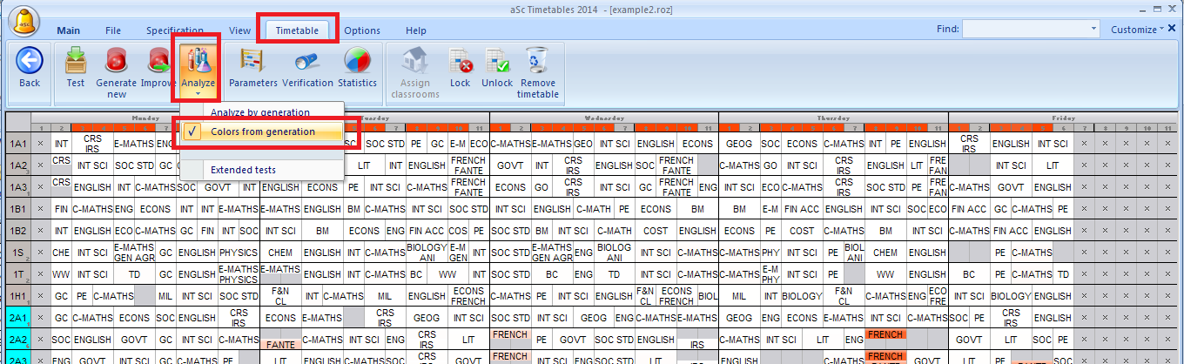Select the 1A1 class row header
1184x364 pixels.
(17, 144)
